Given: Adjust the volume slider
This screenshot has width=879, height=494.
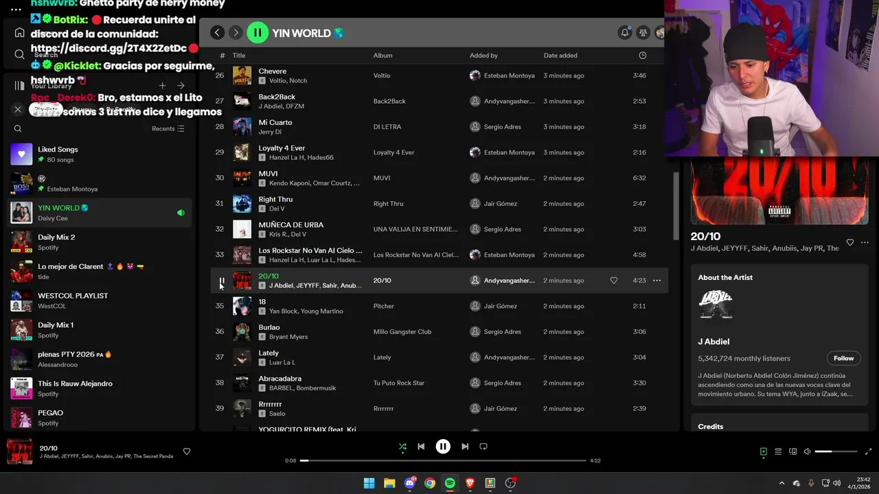Looking at the screenshot, I should [836, 451].
